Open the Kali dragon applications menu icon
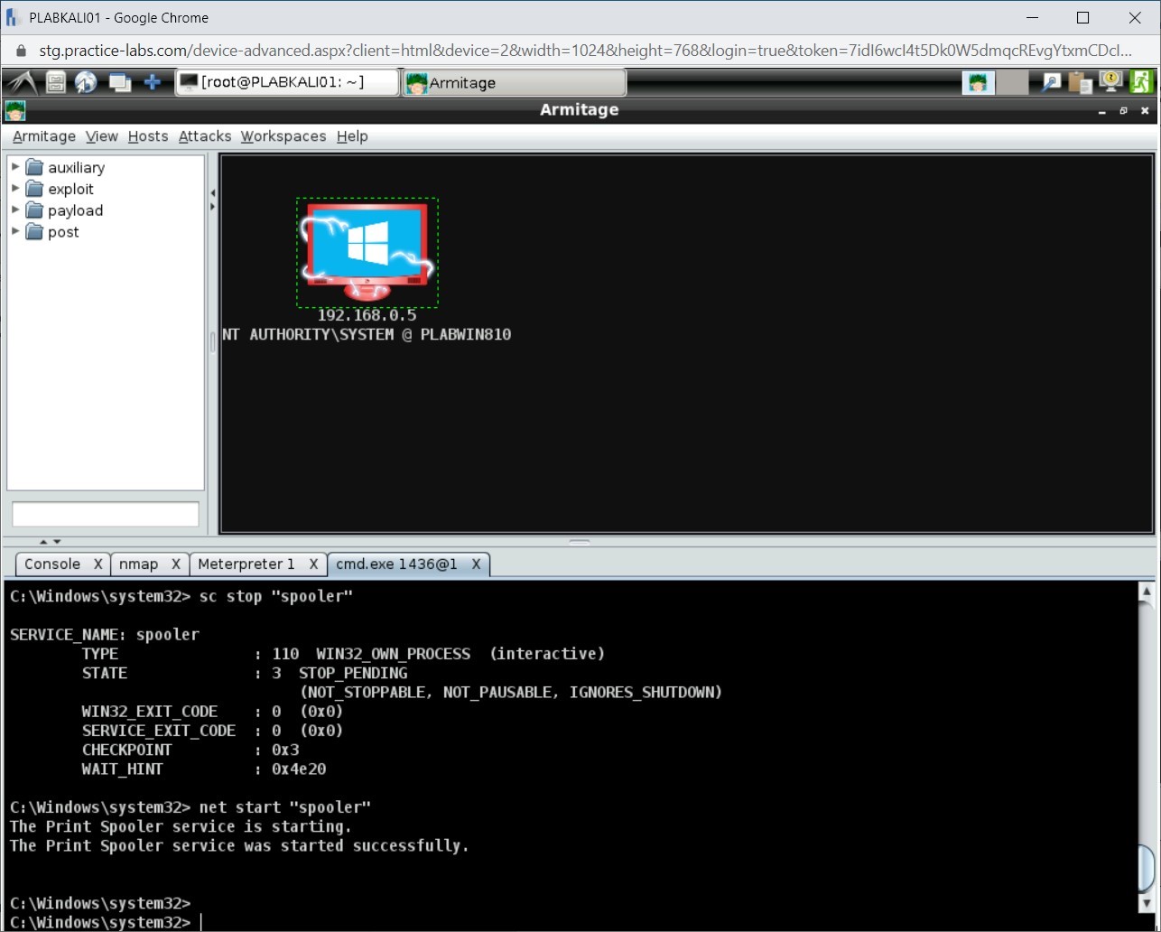 pos(22,81)
